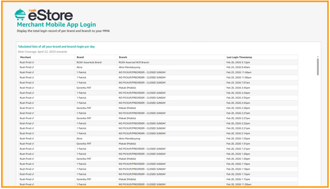Click the 'Feb 24, 2026 9:40am' timestamp
The image size is (330, 189).
click(238, 67)
